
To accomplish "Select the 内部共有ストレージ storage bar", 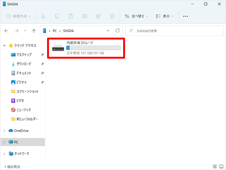I will pos(93,48).
